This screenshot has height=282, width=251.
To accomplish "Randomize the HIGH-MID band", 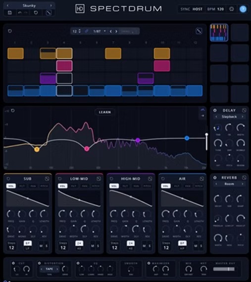I will 150,179.
